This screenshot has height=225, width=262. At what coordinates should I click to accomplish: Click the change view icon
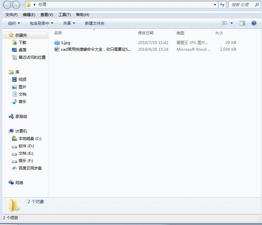click(x=224, y=23)
